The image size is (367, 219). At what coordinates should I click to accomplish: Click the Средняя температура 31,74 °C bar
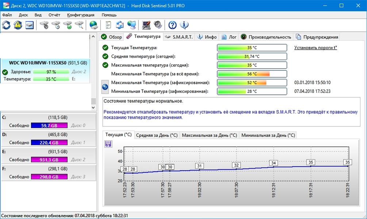tap(252, 56)
